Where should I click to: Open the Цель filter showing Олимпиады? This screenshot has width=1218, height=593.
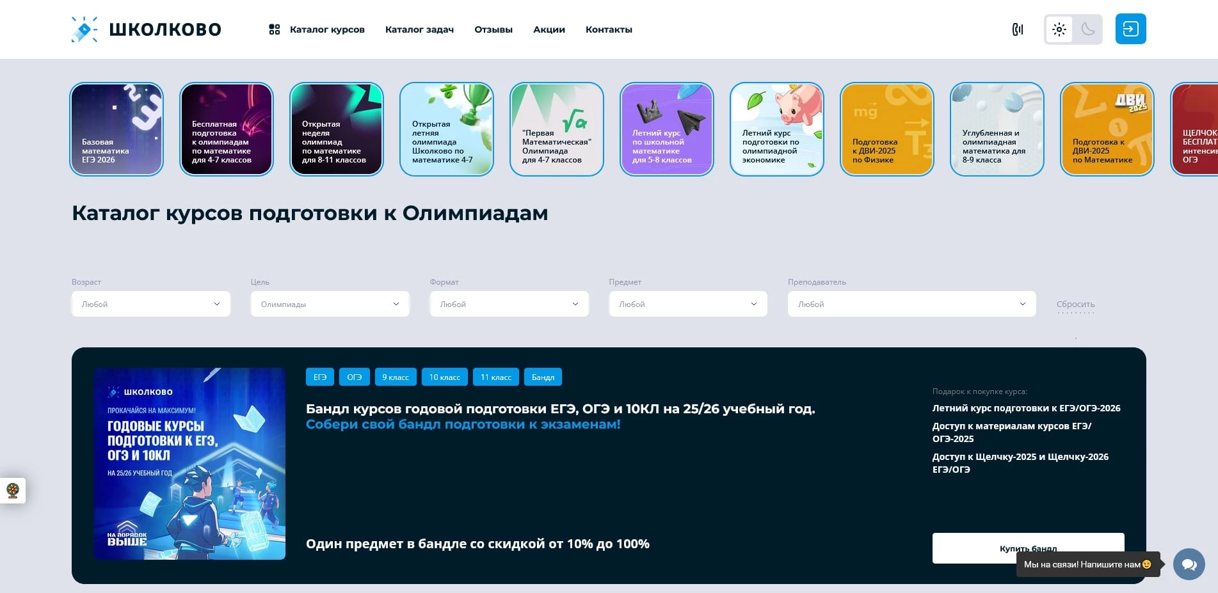click(330, 304)
